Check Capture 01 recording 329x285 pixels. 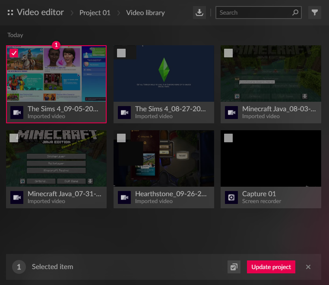tap(228, 138)
